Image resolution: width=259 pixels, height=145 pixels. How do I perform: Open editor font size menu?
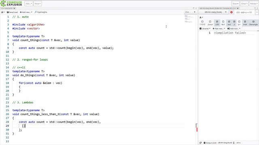pos(3,12)
